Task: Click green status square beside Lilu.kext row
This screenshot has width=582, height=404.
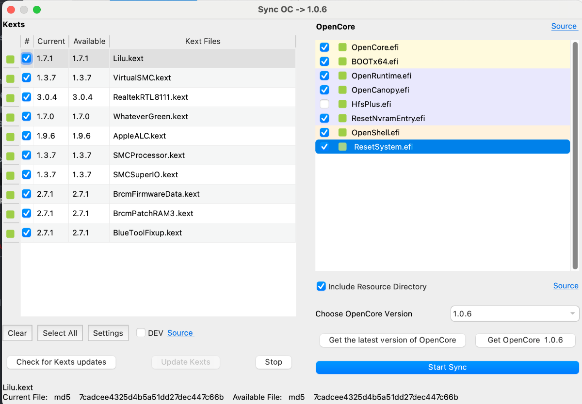Action: tap(10, 60)
